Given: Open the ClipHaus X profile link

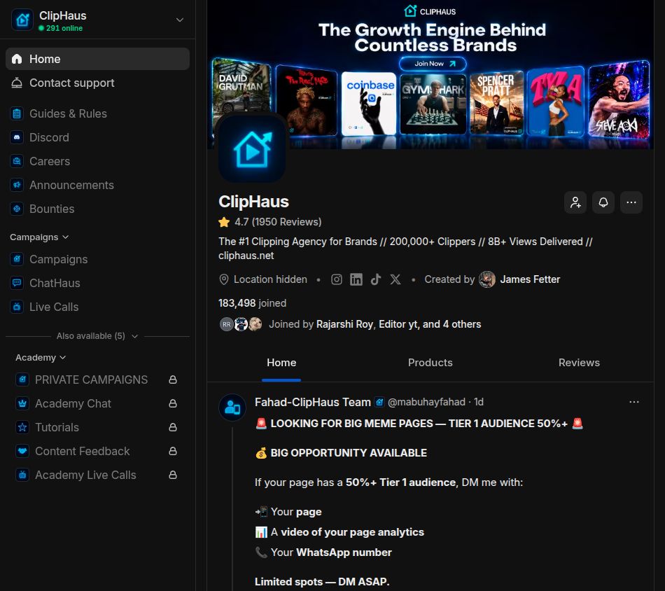Looking at the screenshot, I should 395,279.
